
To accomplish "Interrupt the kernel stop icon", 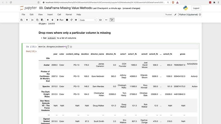I will (x=67, y=20).
